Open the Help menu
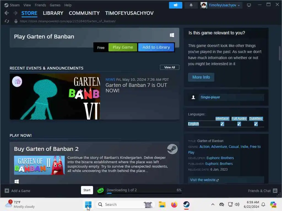The image size is (282, 211). [x=68, y=5]
